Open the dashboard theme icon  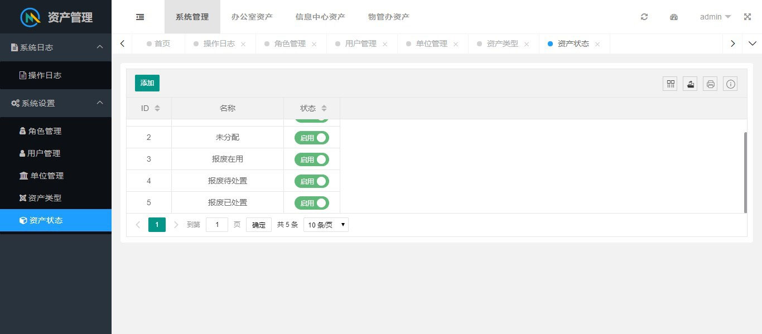pyautogui.click(x=674, y=17)
